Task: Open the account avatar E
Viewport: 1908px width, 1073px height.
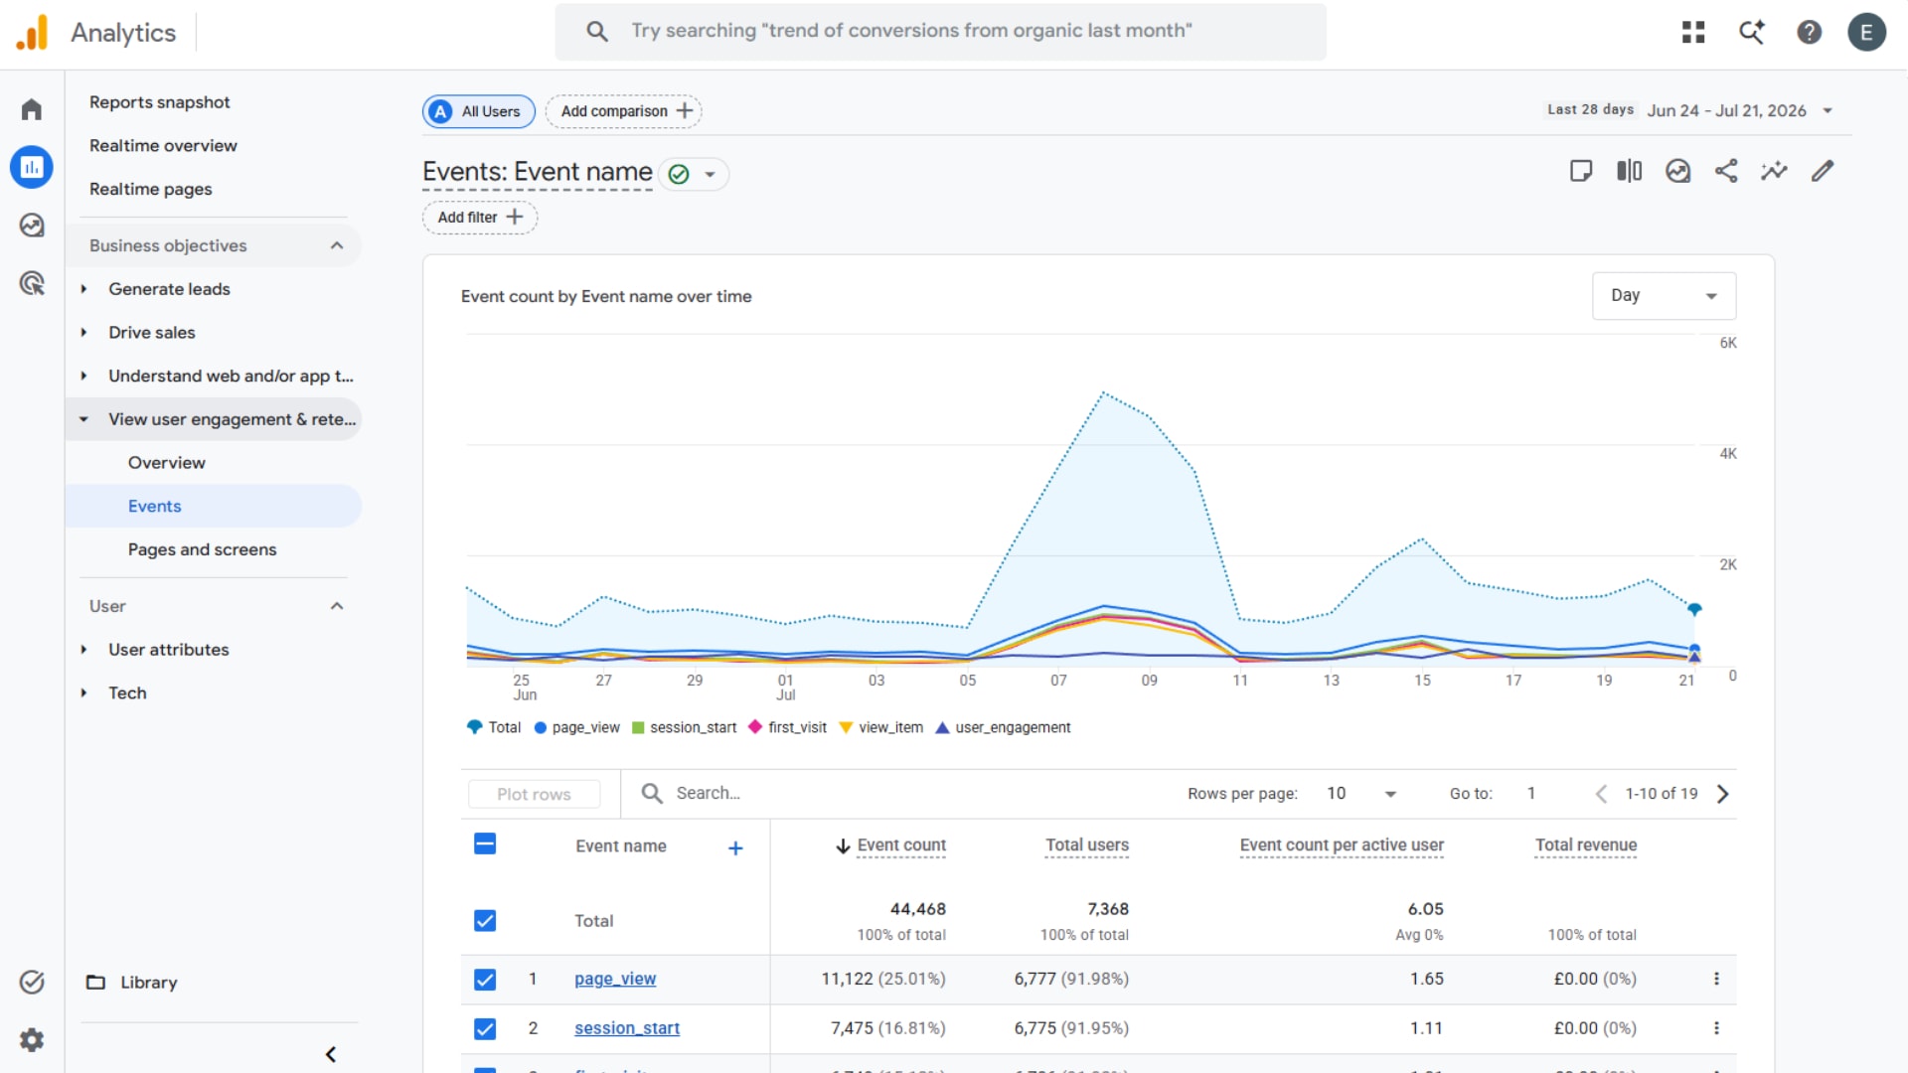Action: pyautogui.click(x=1866, y=32)
